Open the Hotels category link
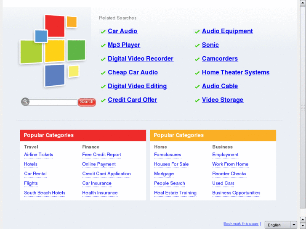The image size is (306, 229). coord(31,164)
